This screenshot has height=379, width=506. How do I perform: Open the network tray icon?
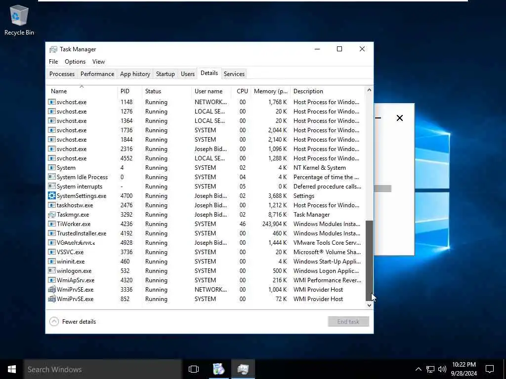pyautogui.click(x=430, y=369)
